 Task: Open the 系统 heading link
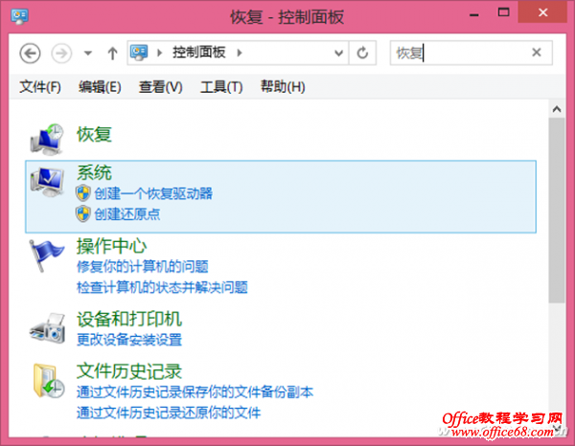click(94, 172)
